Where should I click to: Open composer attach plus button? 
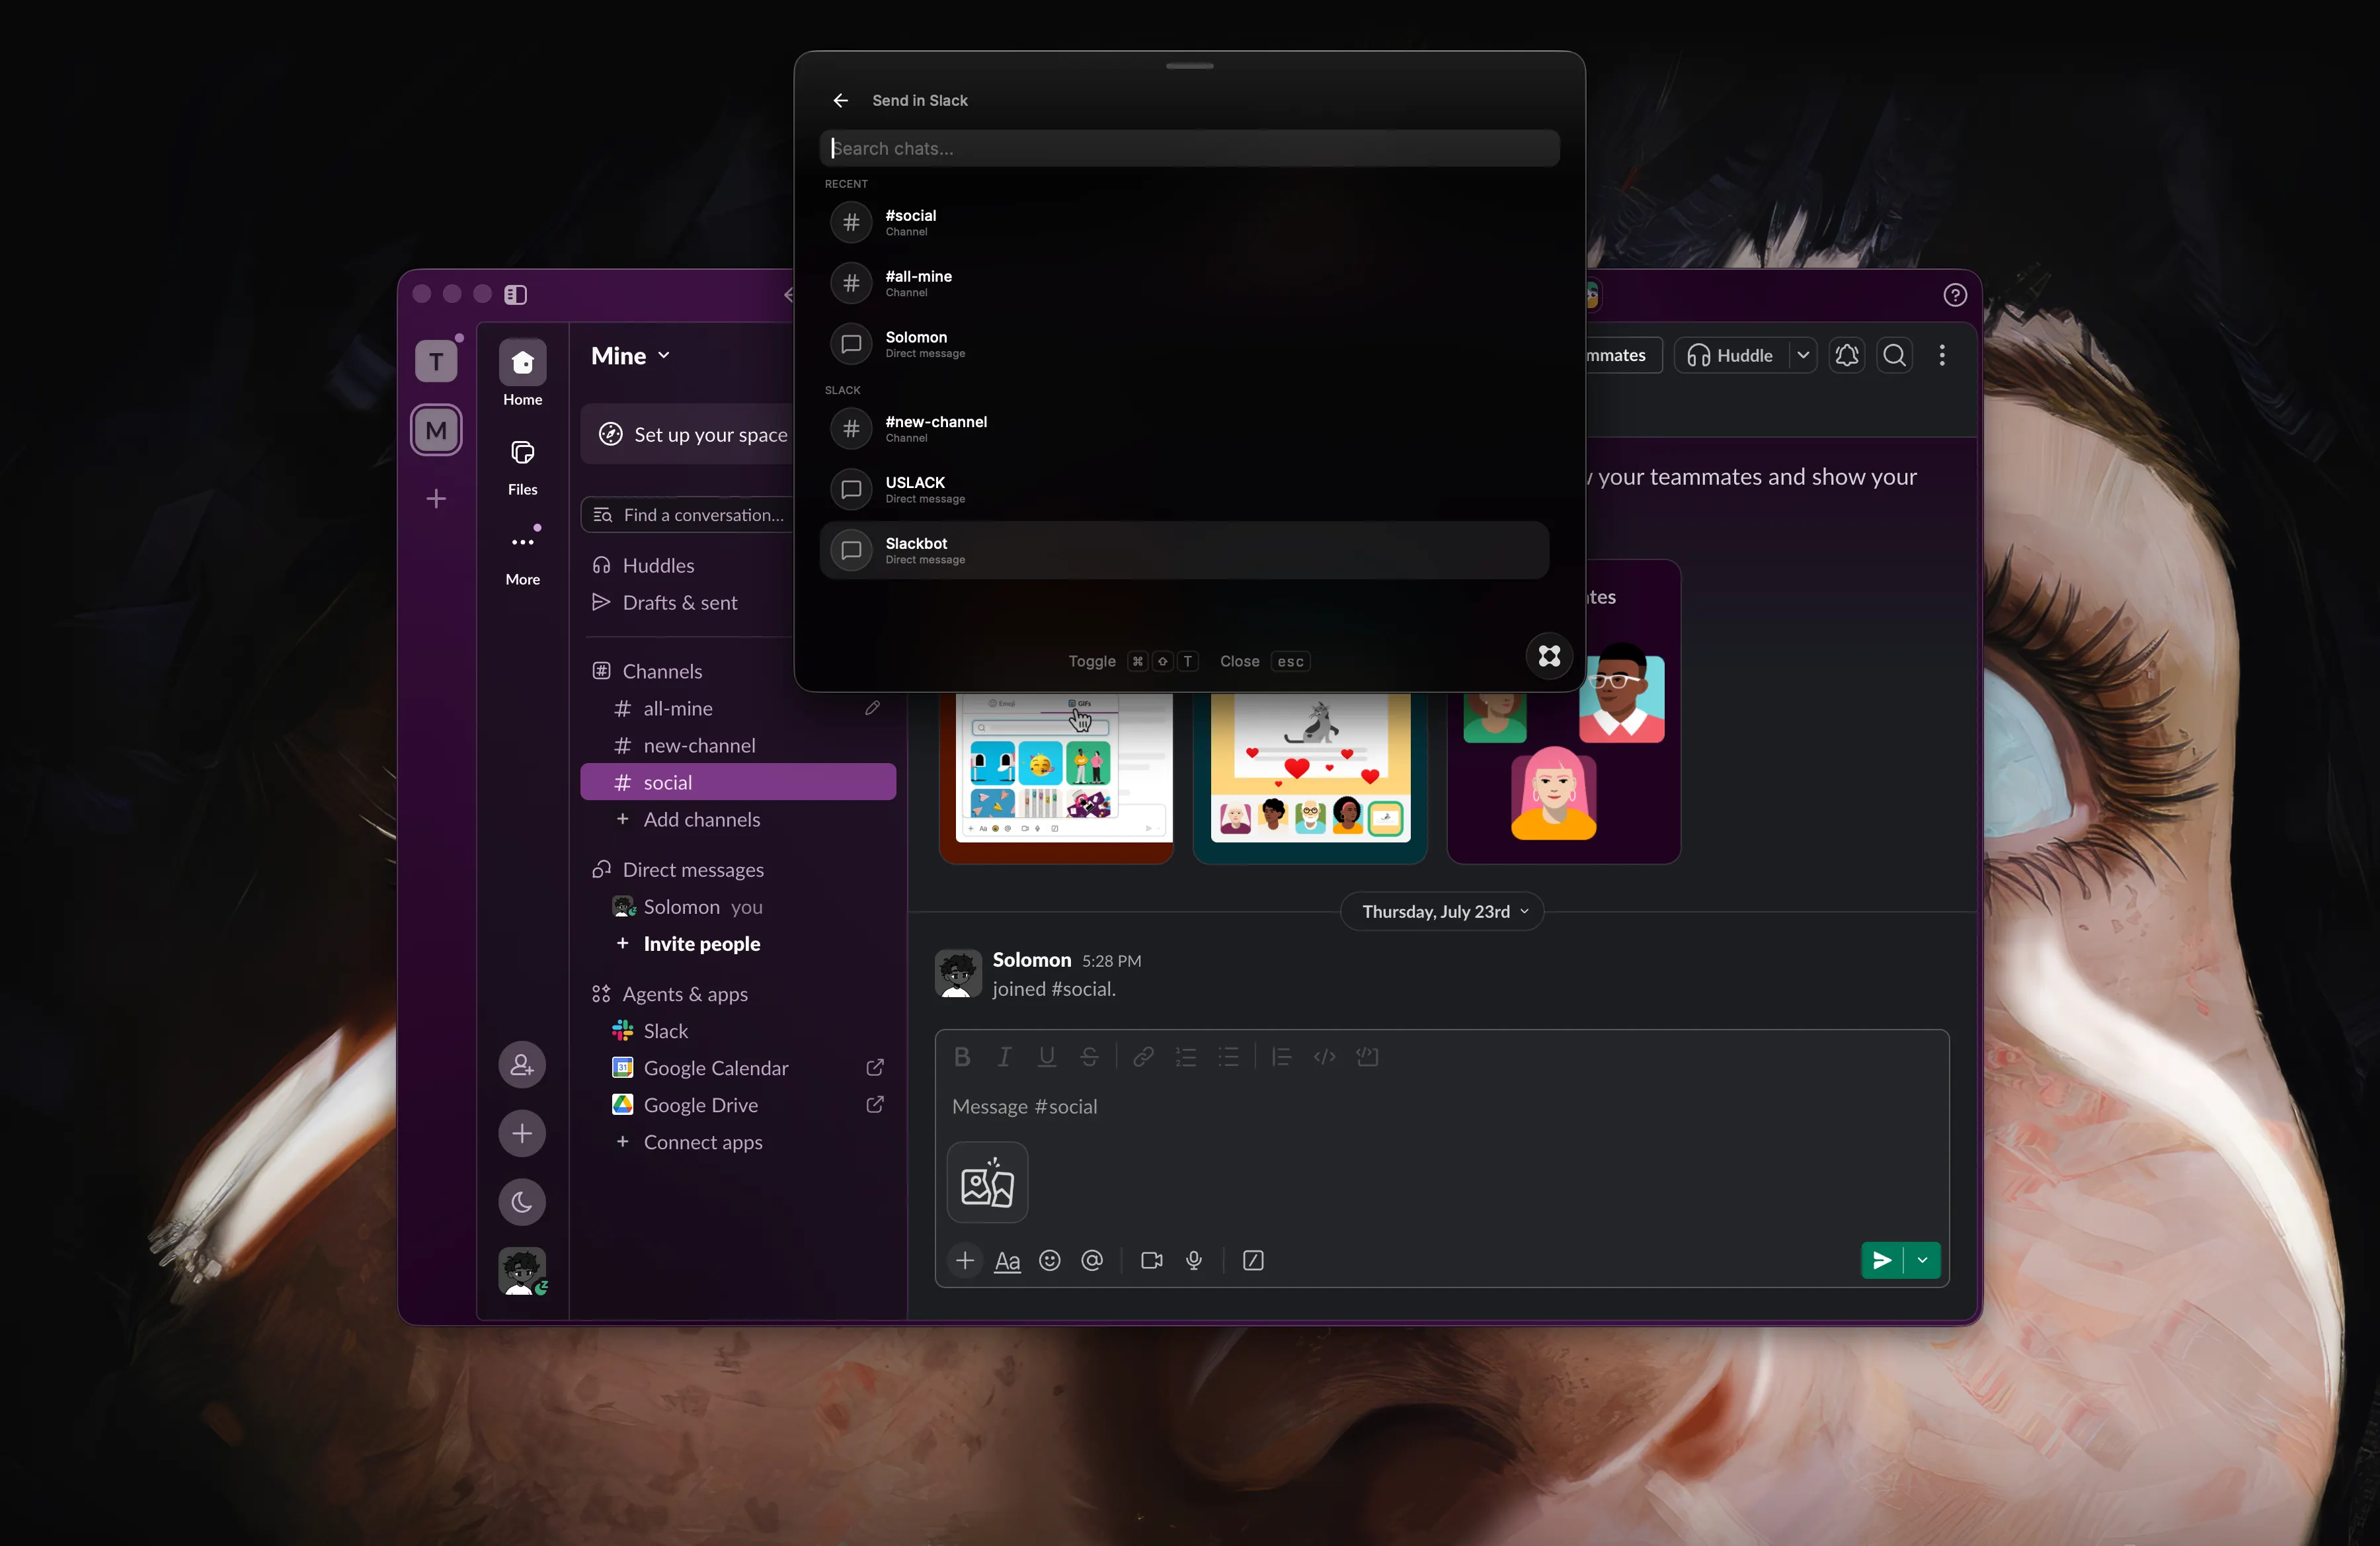965,1261
